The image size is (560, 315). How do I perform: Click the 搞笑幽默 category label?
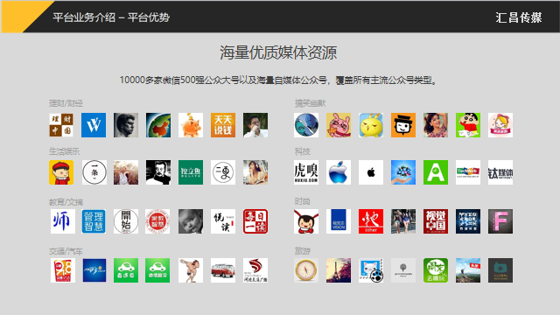pyautogui.click(x=310, y=103)
